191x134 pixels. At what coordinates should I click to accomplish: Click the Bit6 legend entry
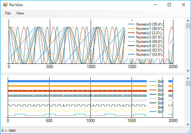(160, 108)
